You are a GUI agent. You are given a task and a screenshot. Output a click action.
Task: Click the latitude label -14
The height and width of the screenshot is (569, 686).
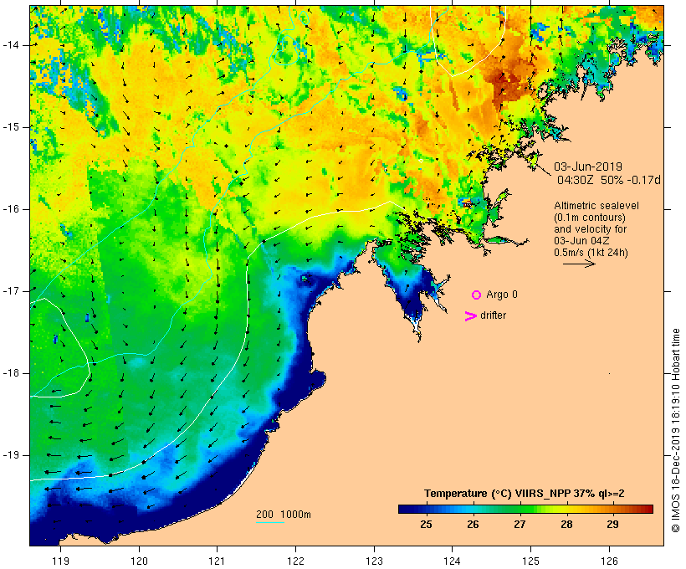[11, 45]
